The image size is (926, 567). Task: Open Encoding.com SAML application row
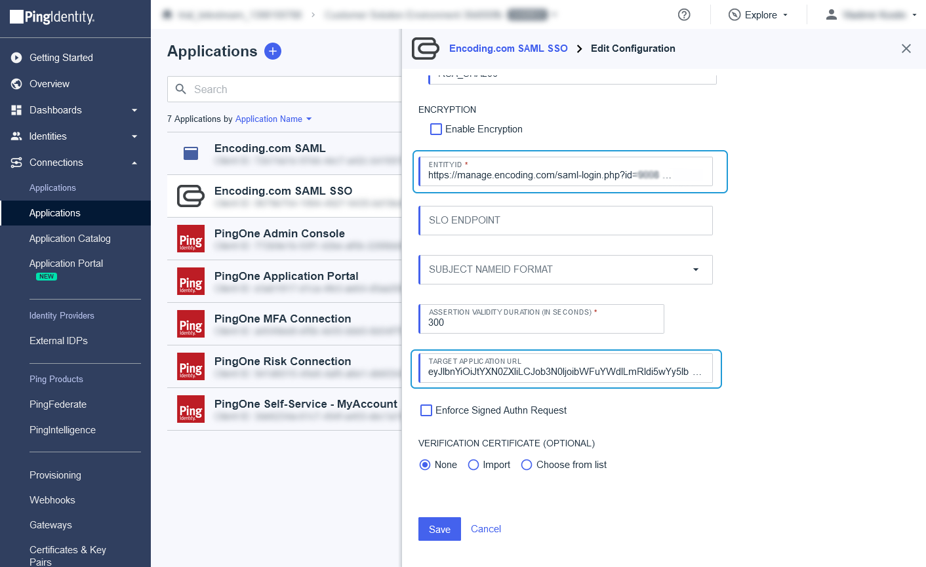(x=285, y=153)
